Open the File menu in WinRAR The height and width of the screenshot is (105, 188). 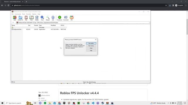coord(13,14)
